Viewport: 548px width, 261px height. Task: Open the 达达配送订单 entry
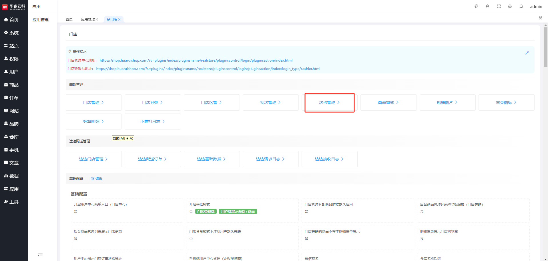tap(152, 159)
